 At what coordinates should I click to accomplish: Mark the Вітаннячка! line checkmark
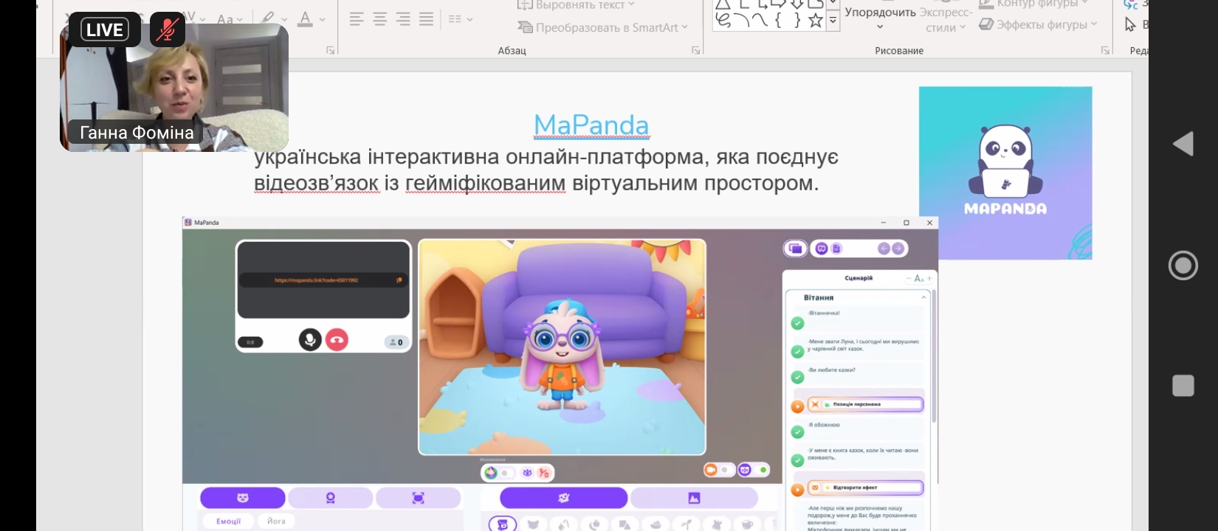(x=797, y=323)
